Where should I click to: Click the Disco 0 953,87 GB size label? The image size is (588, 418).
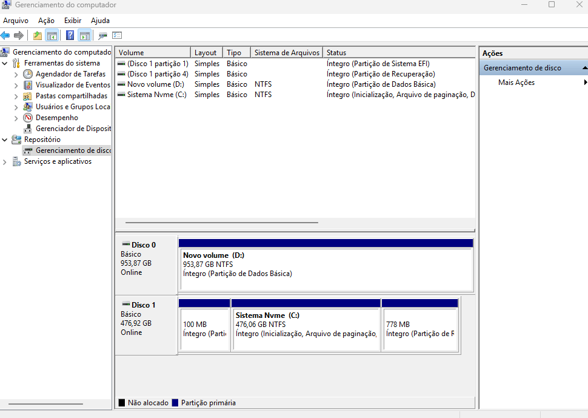click(136, 263)
